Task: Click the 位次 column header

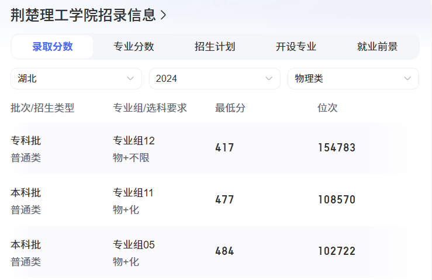Action: [x=327, y=108]
